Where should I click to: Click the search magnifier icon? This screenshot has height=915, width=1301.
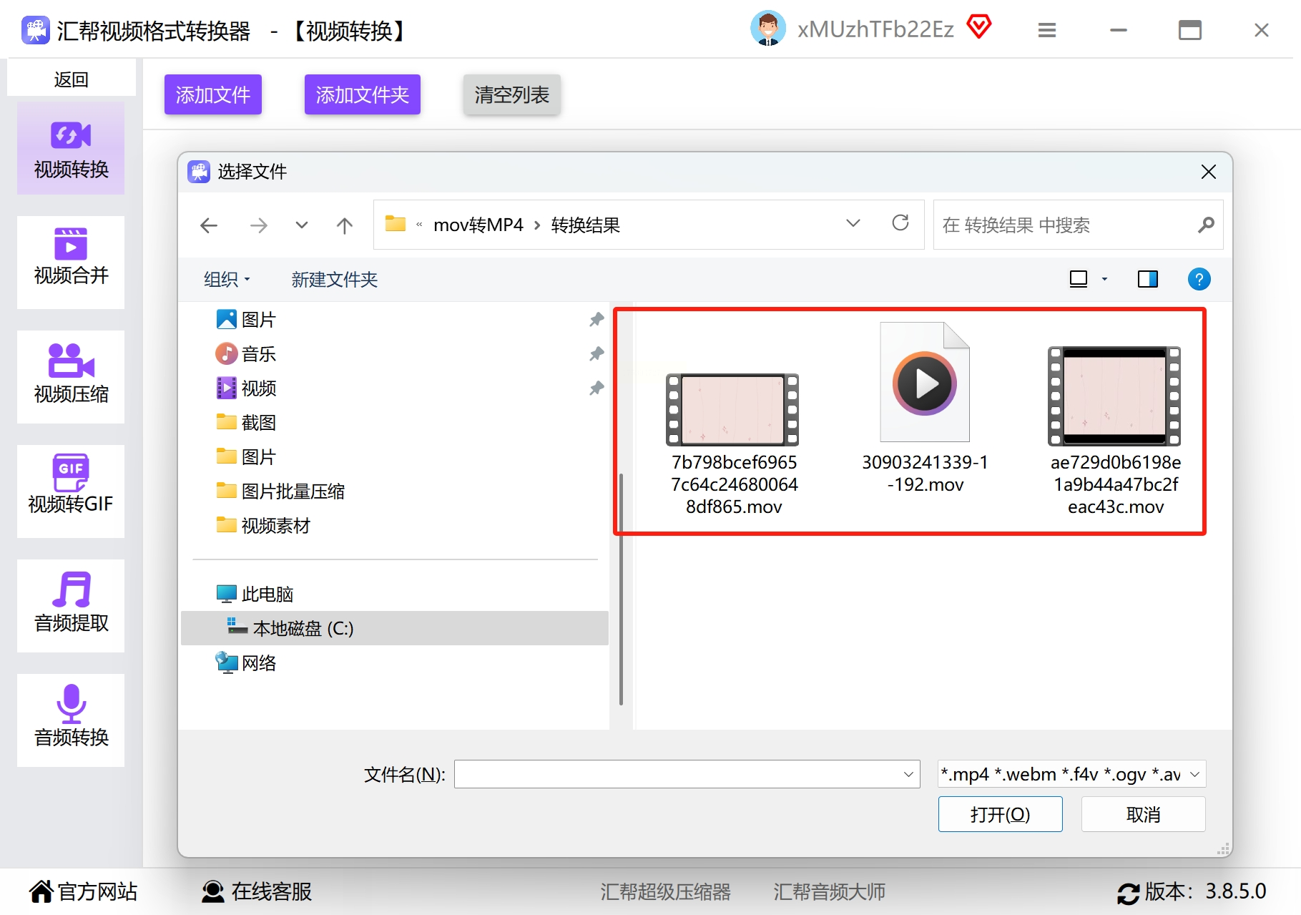tap(1206, 225)
